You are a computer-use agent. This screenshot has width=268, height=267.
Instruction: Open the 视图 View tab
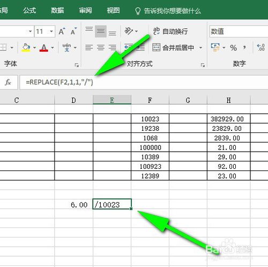113,10
